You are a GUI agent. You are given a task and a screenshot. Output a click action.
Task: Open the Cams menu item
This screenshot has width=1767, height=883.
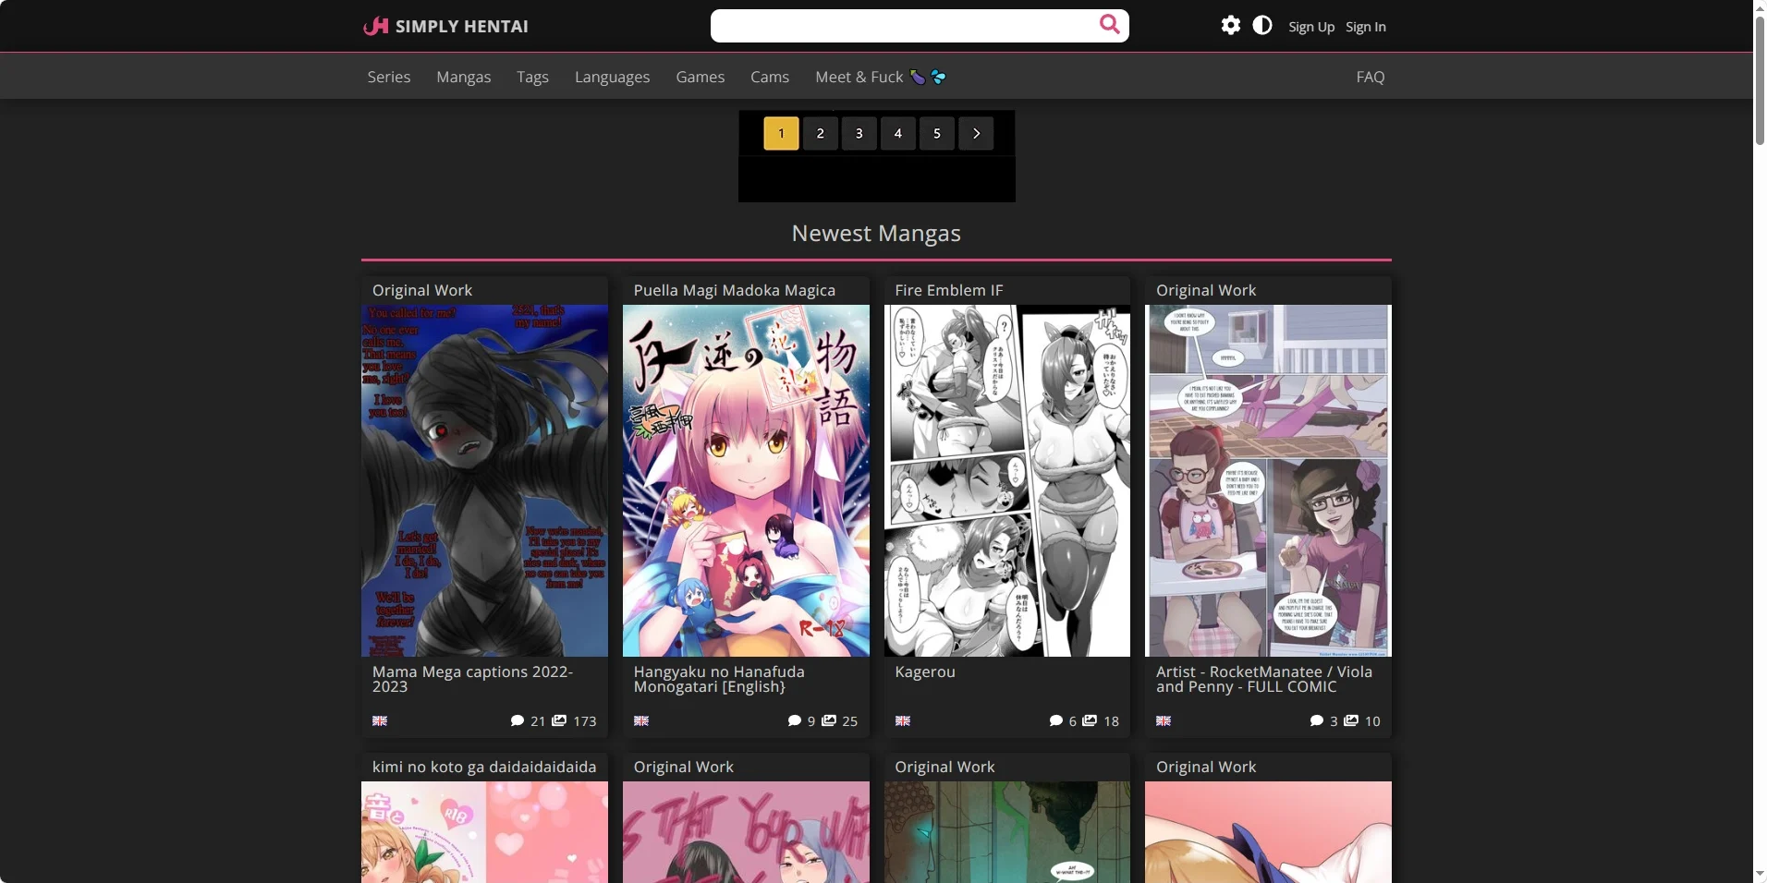click(770, 77)
